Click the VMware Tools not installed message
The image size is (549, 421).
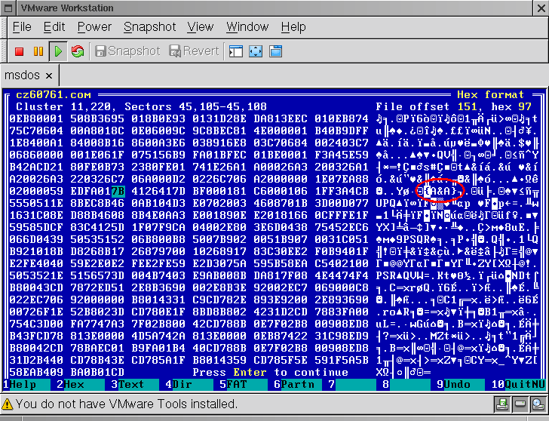point(127,404)
